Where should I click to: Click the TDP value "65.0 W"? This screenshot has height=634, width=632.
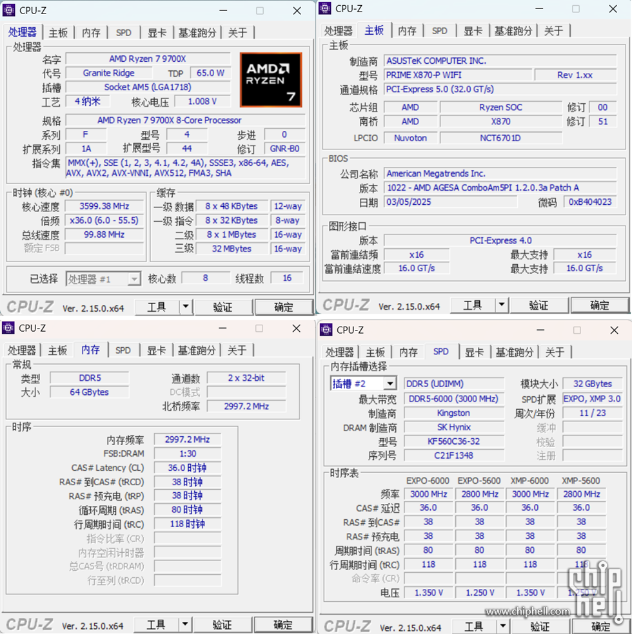(x=210, y=73)
